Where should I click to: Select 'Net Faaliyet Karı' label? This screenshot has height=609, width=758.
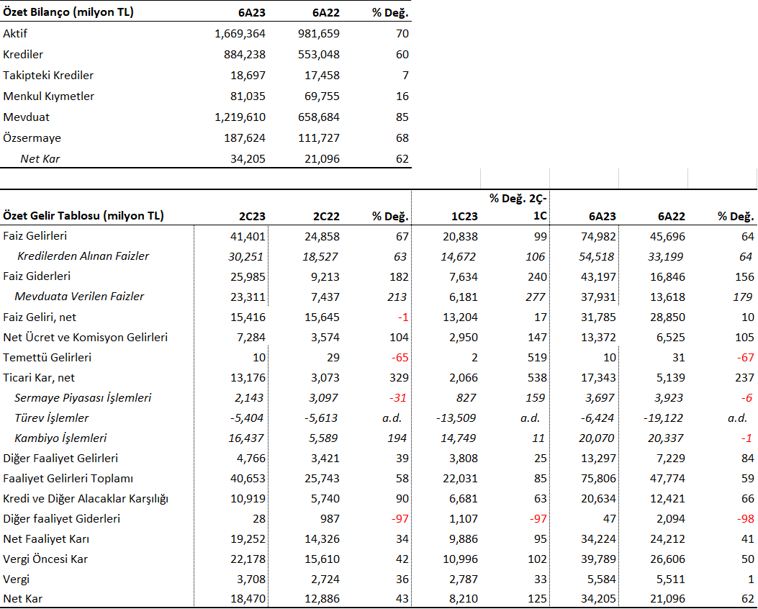(x=46, y=539)
